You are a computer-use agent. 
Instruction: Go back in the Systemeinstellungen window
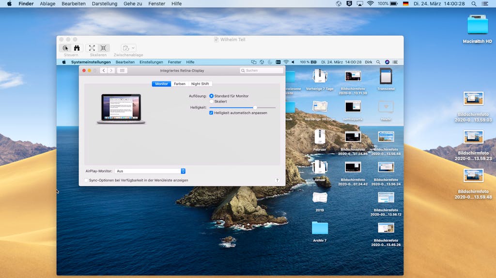click(104, 71)
